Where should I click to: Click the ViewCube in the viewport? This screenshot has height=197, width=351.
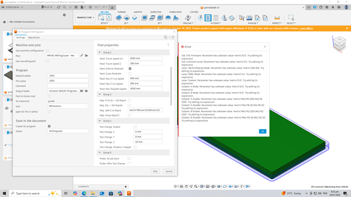click(339, 44)
